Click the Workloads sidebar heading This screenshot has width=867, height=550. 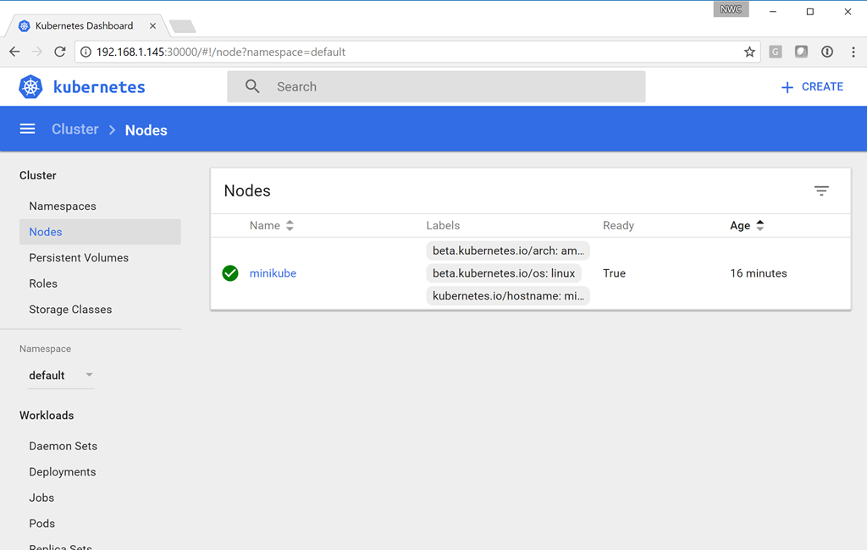(47, 415)
